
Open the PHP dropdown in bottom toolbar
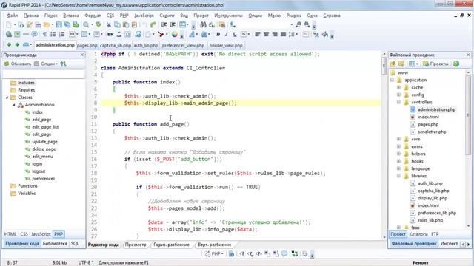[214, 254]
